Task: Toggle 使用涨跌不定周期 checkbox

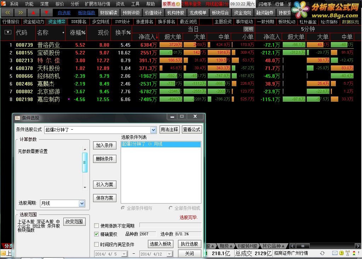Action: click(x=97, y=225)
